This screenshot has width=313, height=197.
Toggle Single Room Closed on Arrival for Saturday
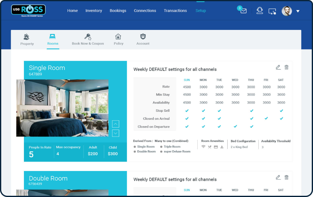click(281, 119)
